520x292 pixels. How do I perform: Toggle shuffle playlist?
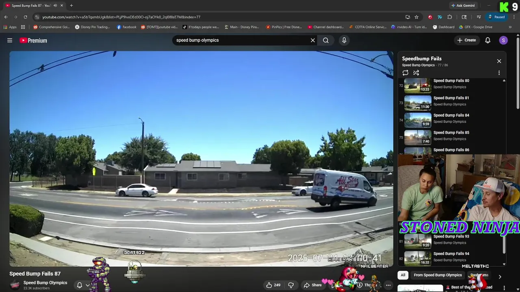pos(416,73)
